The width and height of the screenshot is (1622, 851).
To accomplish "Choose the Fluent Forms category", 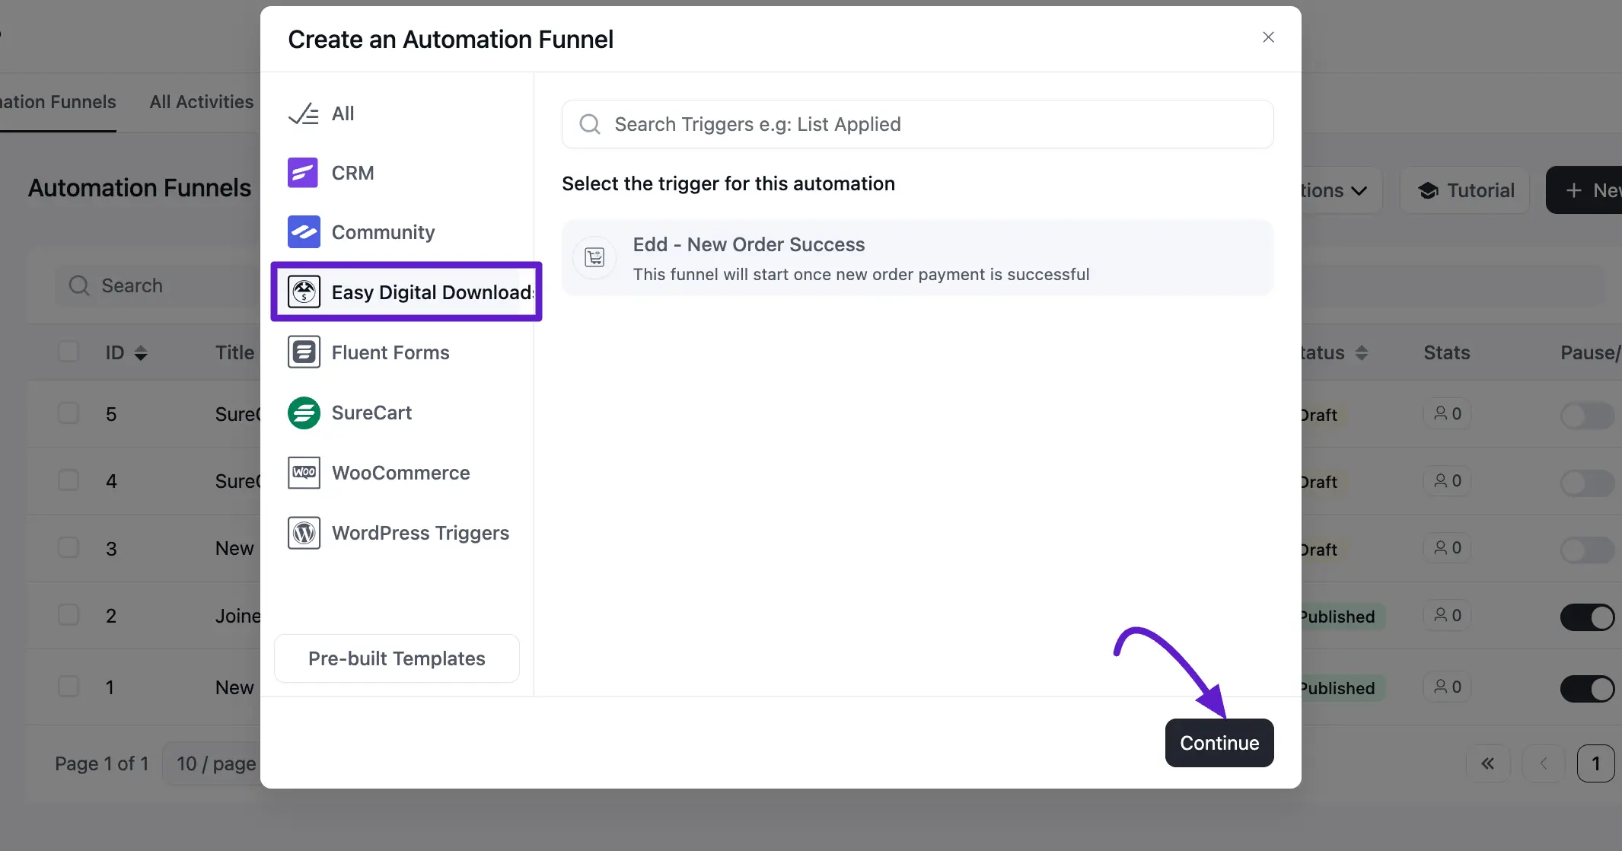I will tap(368, 352).
